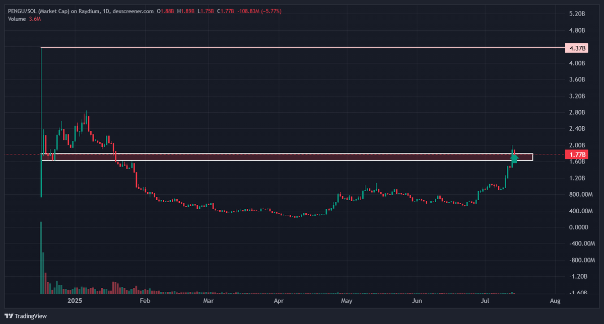Screen dimensions: 604x324
Task: Click the 2.00B price axis label
Action: pos(577,145)
